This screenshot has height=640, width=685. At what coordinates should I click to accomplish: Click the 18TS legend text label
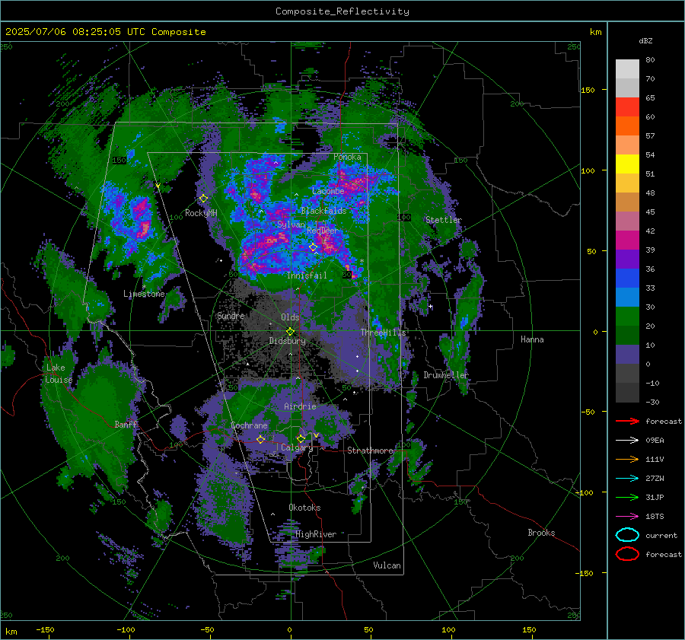coord(655,517)
